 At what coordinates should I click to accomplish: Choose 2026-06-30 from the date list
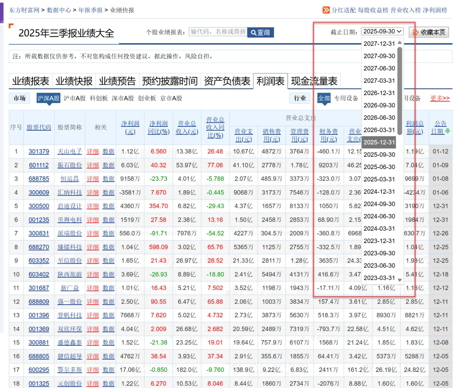coord(379,117)
